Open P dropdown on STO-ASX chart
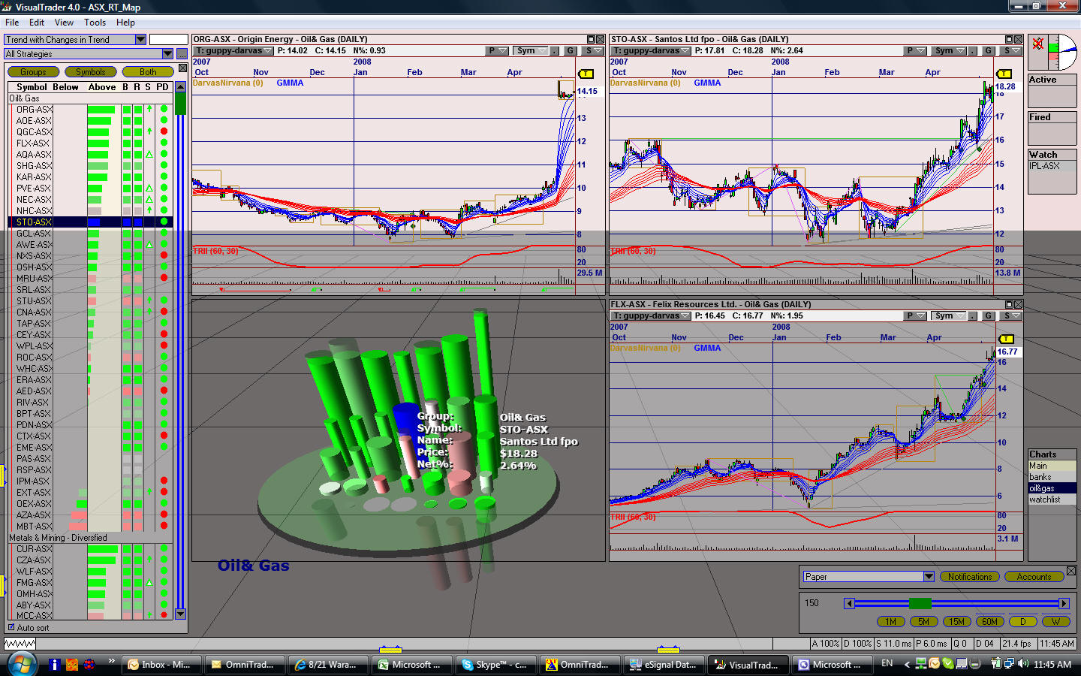1081x676 pixels. (915, 50)
